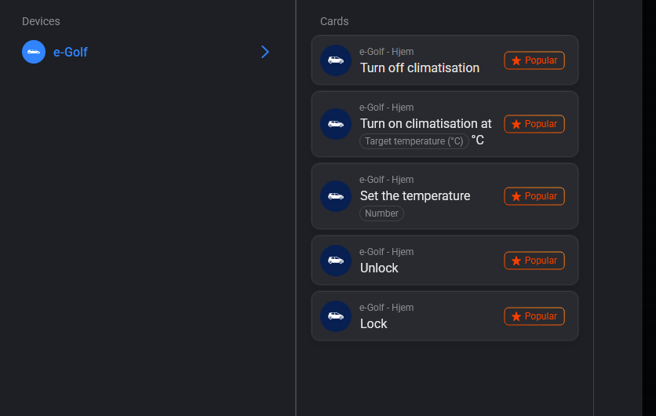Click Popular badge on the Lock card
The width and height of the screenshot is (656, 416).
coord(534,316)
